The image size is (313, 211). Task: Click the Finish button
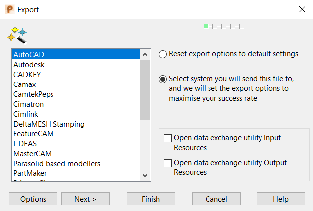click(x=151, y=199)
